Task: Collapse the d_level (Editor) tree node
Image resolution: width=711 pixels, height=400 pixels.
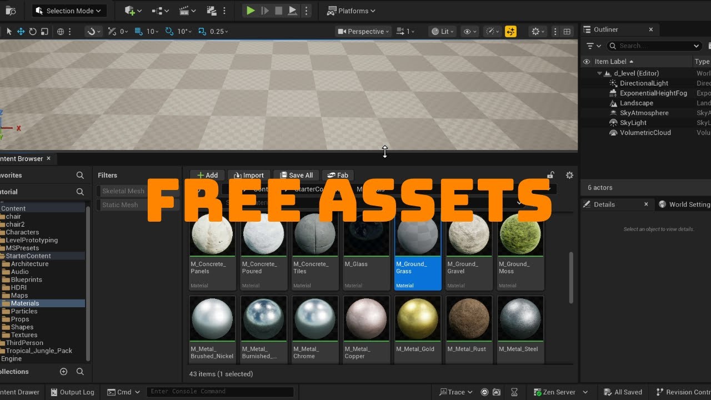Action: pos(599,73)
